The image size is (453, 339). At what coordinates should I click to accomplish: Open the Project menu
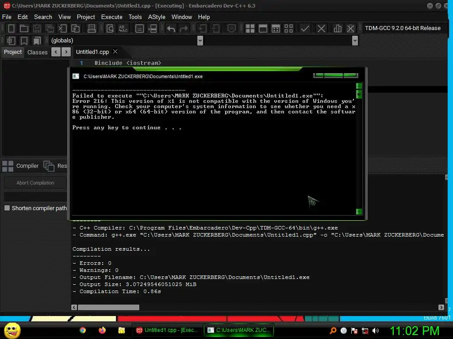tap(86, 17)
